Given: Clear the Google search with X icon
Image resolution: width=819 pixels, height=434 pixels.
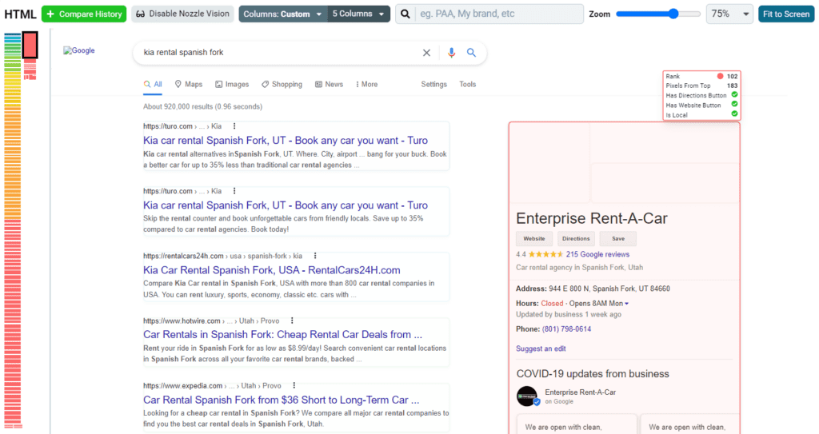Looking at the screenshot, I should (x=427, y=53).
